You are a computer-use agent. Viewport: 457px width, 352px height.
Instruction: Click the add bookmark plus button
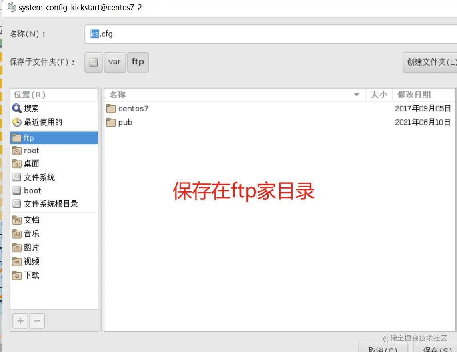(20, 321)
